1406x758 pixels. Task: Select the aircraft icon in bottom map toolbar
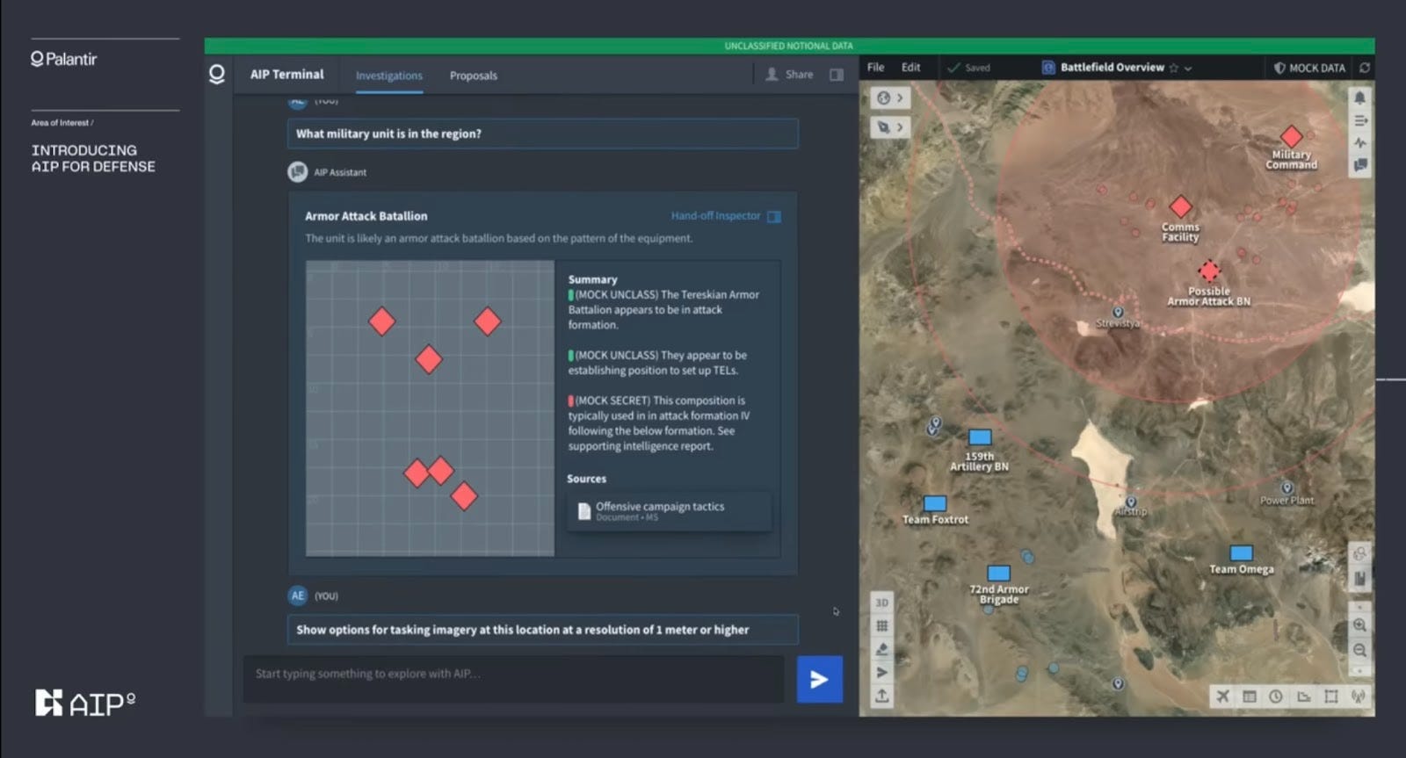point(1223,697)
